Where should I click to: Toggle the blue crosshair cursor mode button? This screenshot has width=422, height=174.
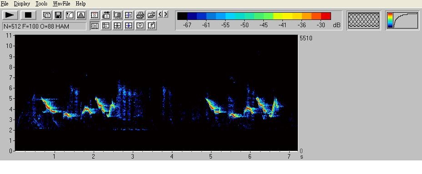[x=129, y=26]
